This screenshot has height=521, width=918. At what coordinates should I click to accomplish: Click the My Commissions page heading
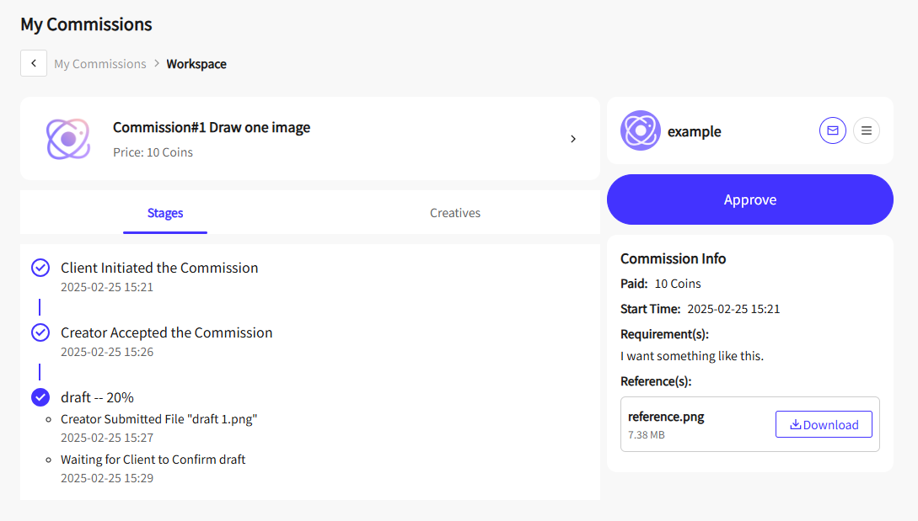pyautogui.click(x=86, y=24)
